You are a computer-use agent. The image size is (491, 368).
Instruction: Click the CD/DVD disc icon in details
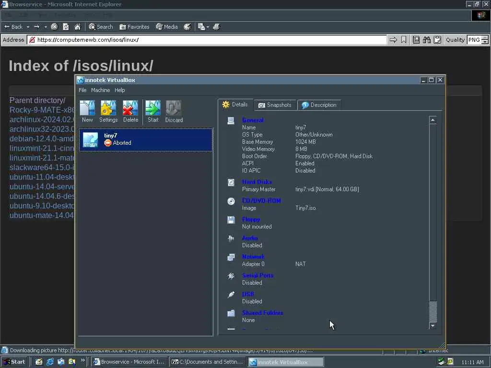pyautogui.click(x=231, y=201)
